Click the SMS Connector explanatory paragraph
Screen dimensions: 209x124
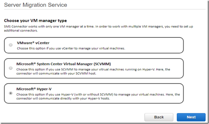[99, 28]
